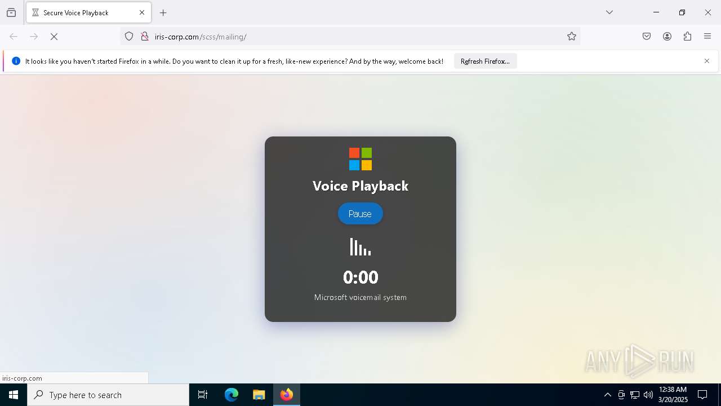
Task: Click the 0:00 playback timer
Action: [360, 277]
